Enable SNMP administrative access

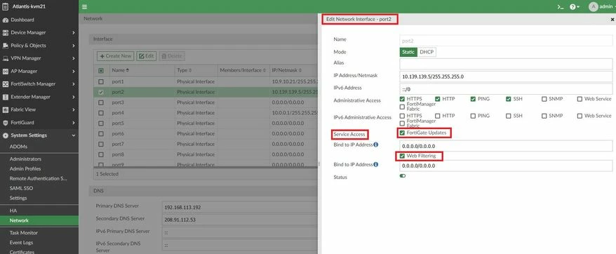(544, 99)
